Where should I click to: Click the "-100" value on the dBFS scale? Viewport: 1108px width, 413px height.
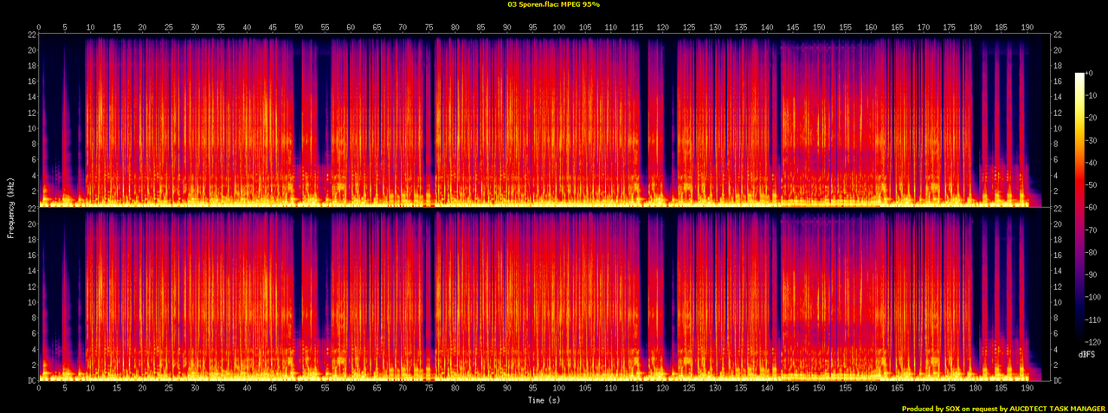coord(1093,299)
